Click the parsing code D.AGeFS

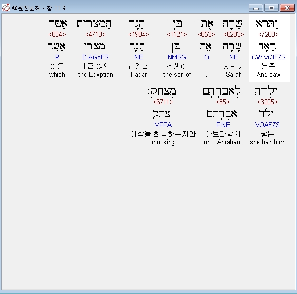pyautogui.click(x=95, y=57)
